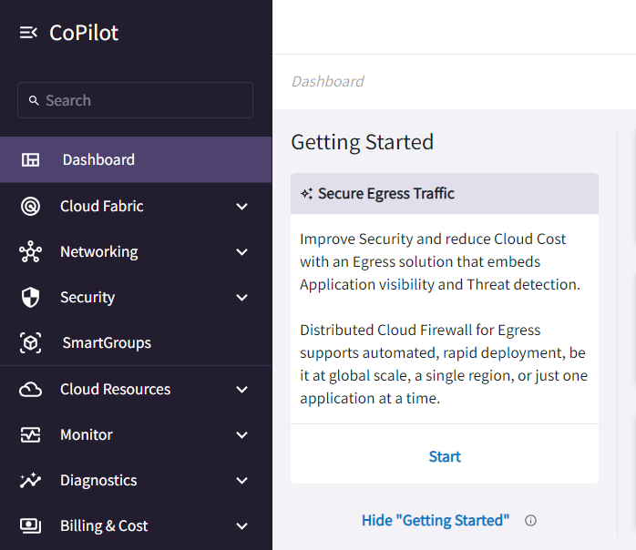This screenshot has width=636, height=550.
Task: Expand the Security section chevron
Action: click(x=241, y=298)
